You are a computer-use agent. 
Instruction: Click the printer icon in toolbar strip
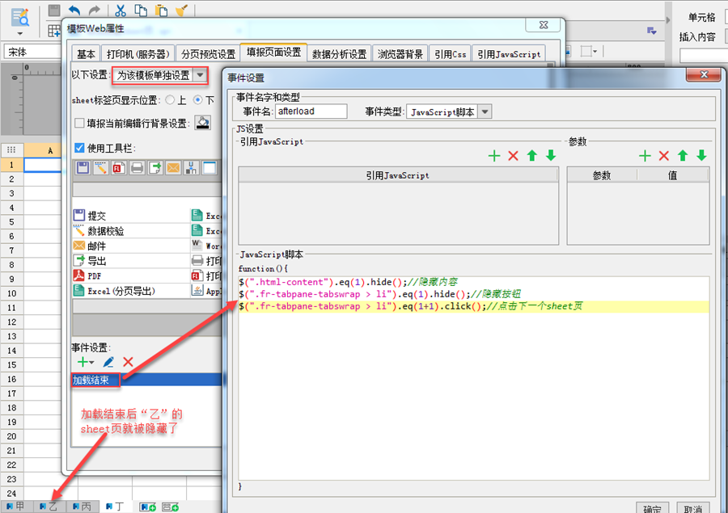[137, 167]
